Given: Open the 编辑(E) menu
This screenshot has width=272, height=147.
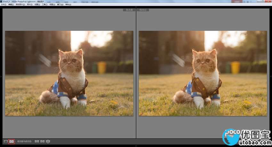Looking at the screenshot, I should pyautogui.click(x=11, y=4).
